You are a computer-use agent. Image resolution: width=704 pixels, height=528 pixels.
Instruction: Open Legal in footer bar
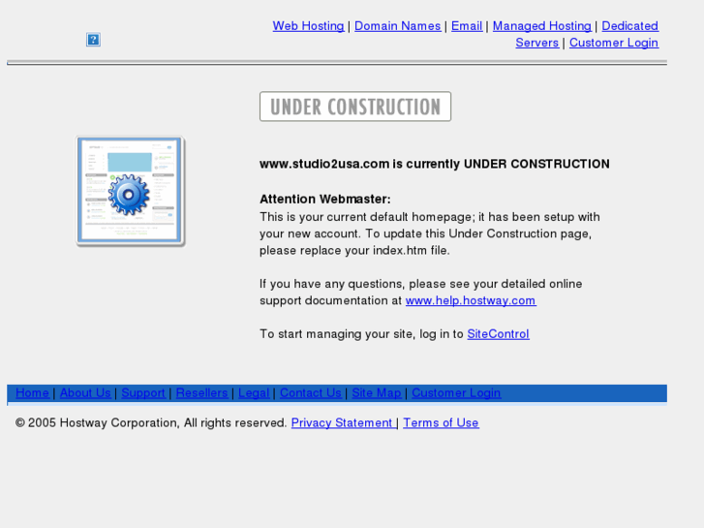tap(254, 392)
